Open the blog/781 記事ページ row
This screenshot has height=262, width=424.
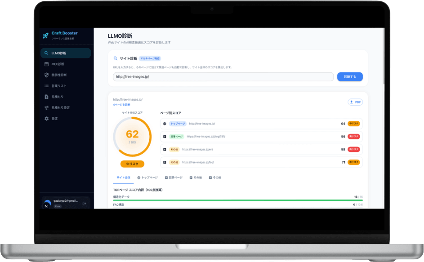261,136
